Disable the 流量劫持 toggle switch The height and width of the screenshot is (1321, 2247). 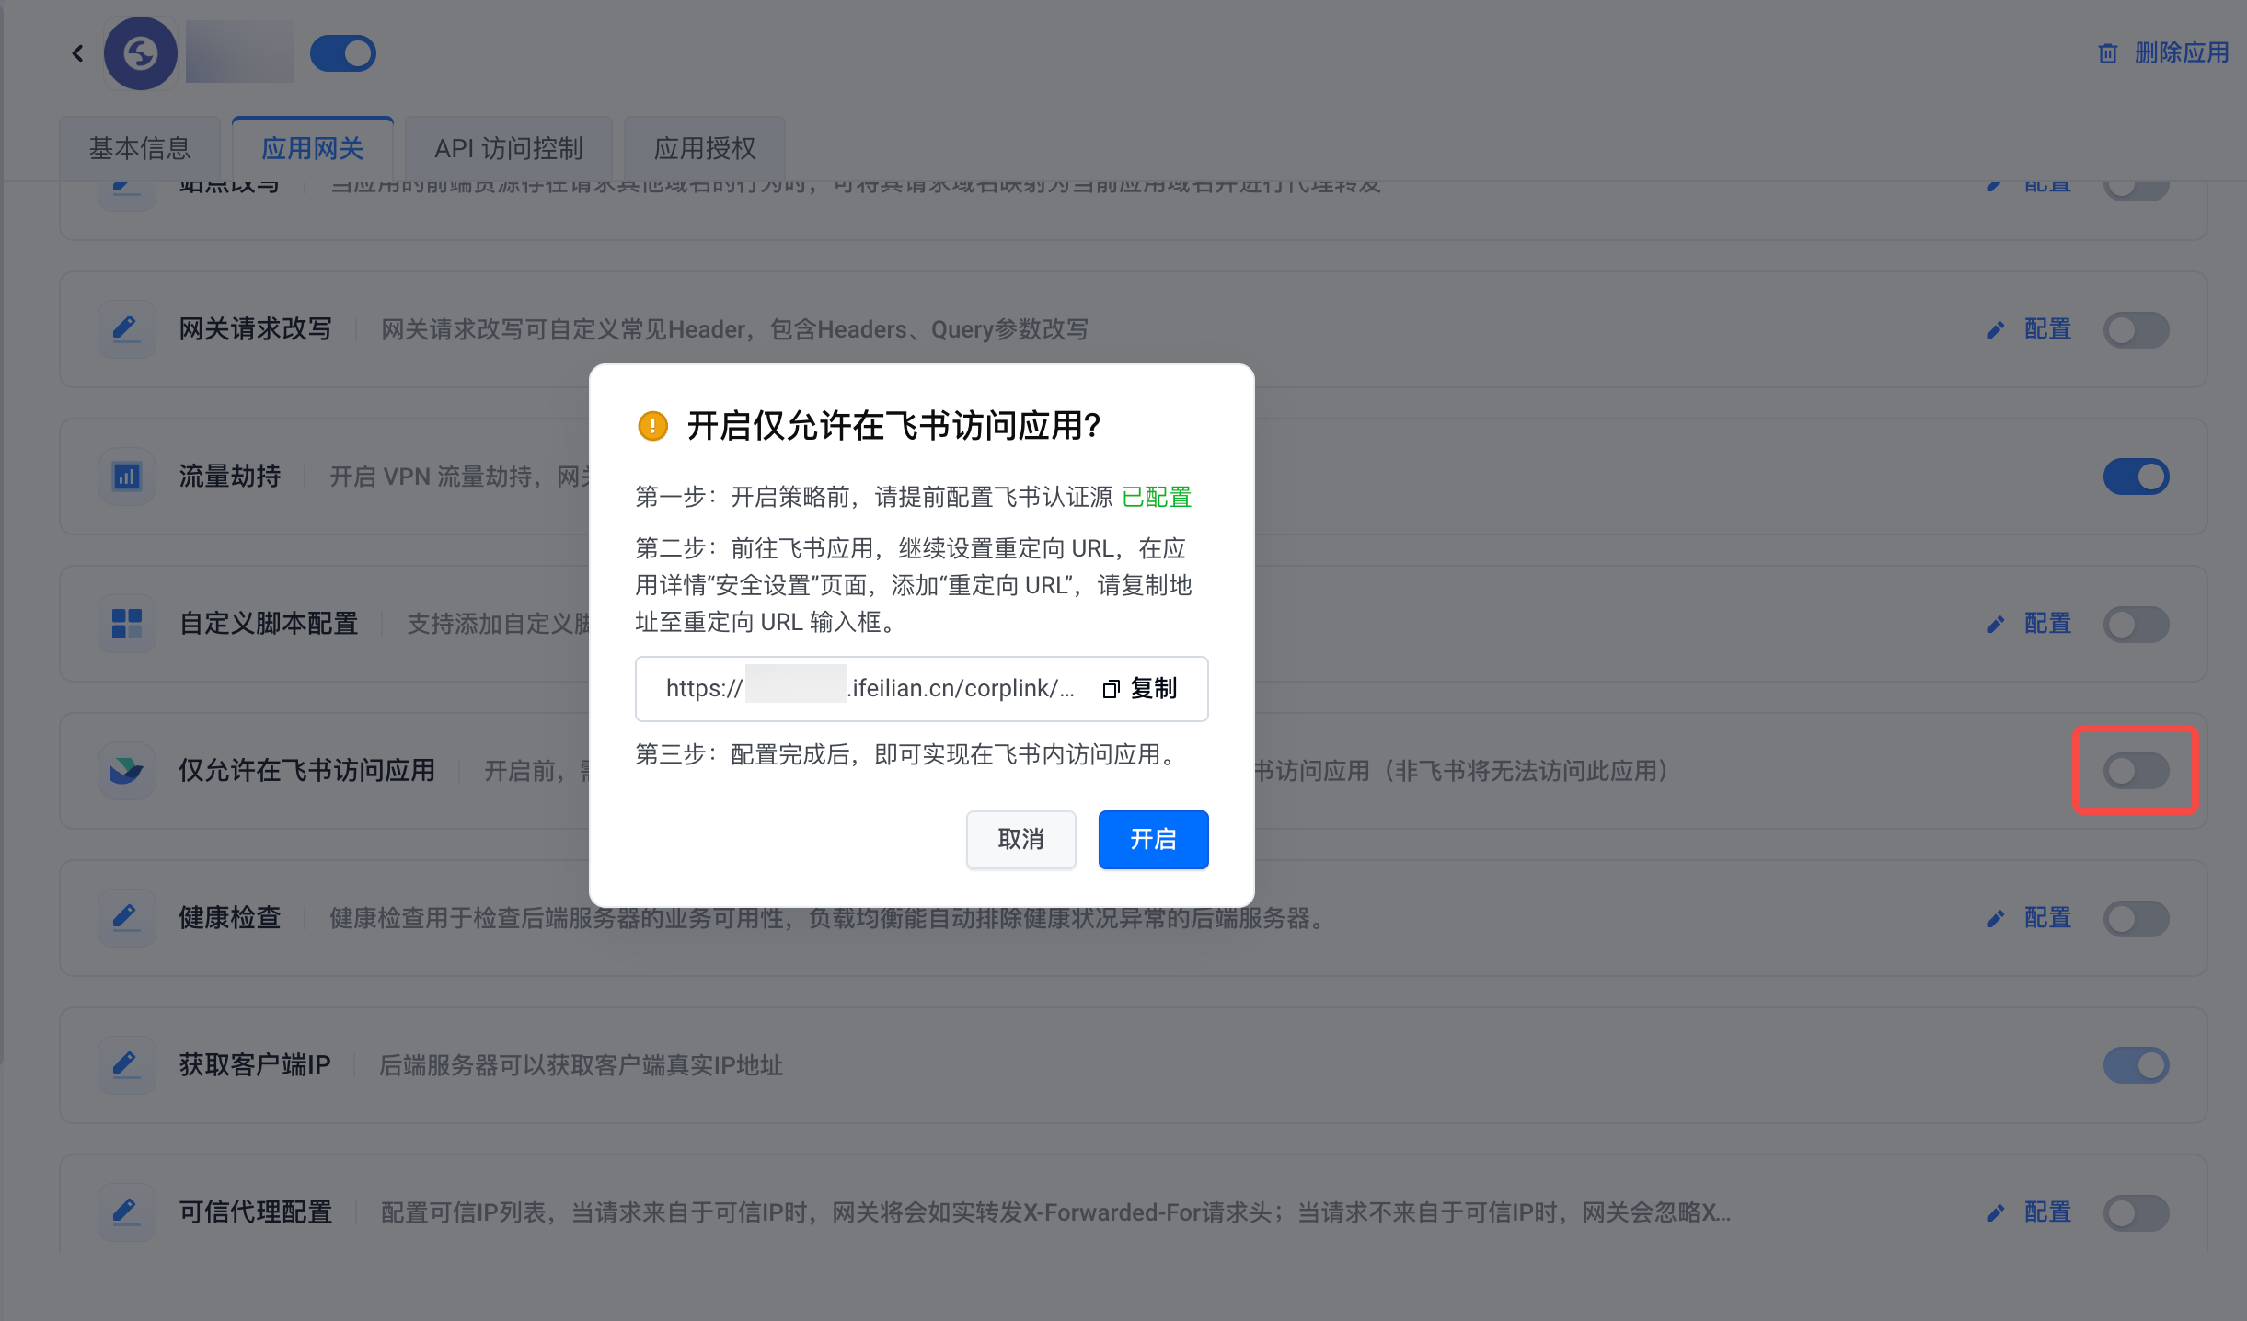click(2136, 477)
